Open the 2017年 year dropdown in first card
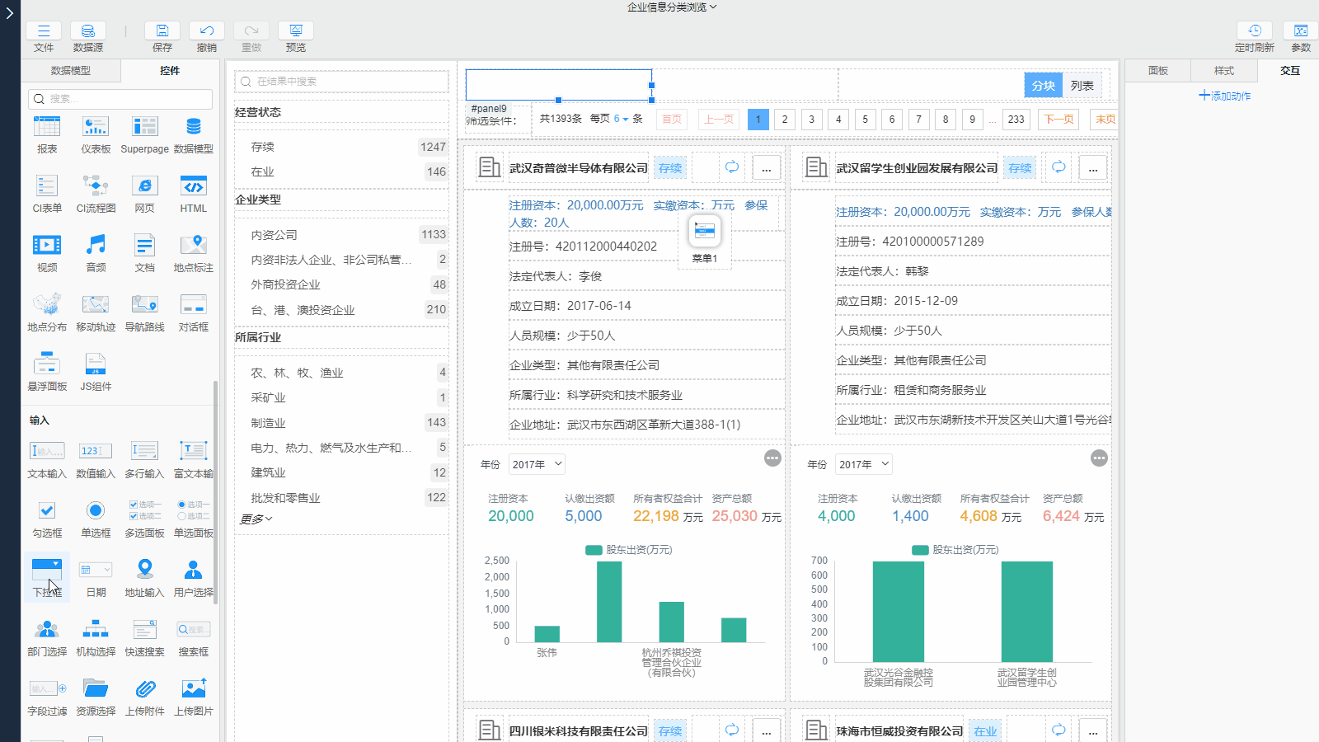The image size is (1319, 742). point(537,464)
